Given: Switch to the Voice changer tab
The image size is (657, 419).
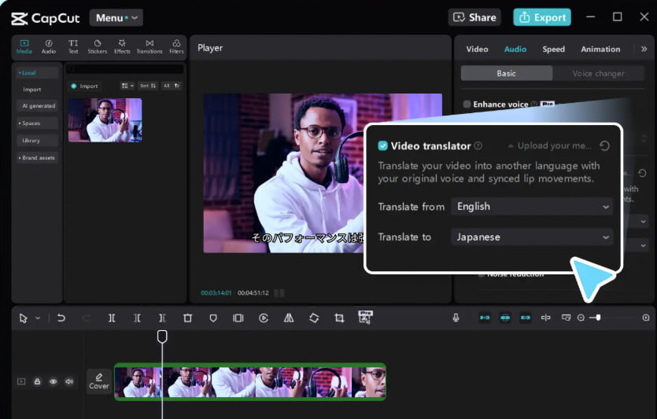Looking at the screenshot, I should 598,73.
